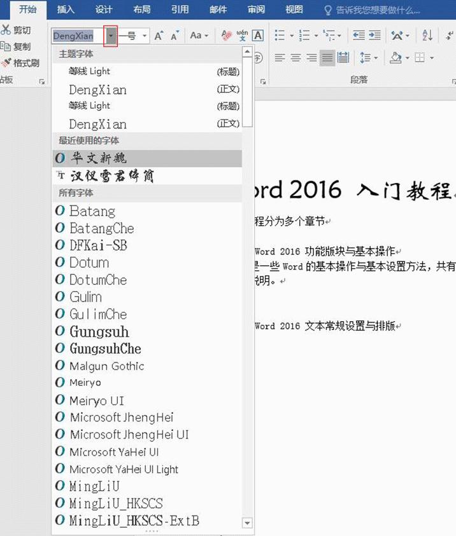Open the clipboard dialog launcher

[x=42, y=81]
